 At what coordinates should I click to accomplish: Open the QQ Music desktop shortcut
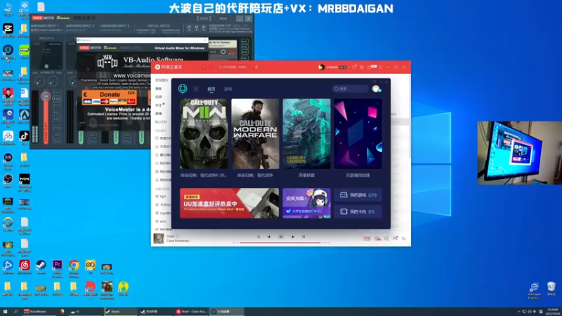pyautogui.click(x=124, y=289)
